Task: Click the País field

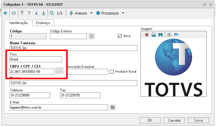Action: (36, 59)
